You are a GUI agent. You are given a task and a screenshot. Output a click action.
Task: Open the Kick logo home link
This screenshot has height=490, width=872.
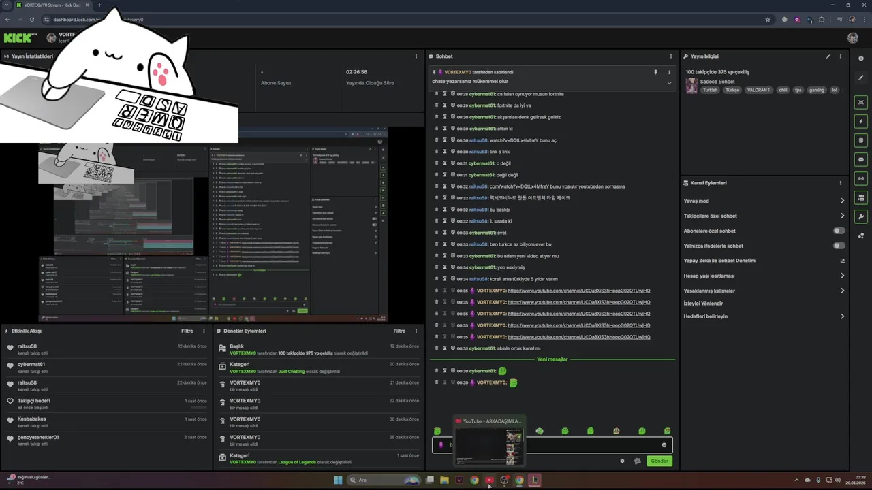[x=20, y=38]
